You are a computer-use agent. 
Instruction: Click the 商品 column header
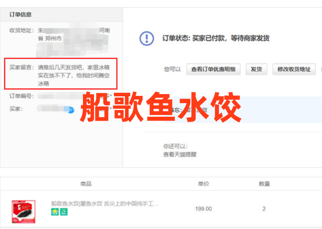pyautogui.click(x=86, y=184)
